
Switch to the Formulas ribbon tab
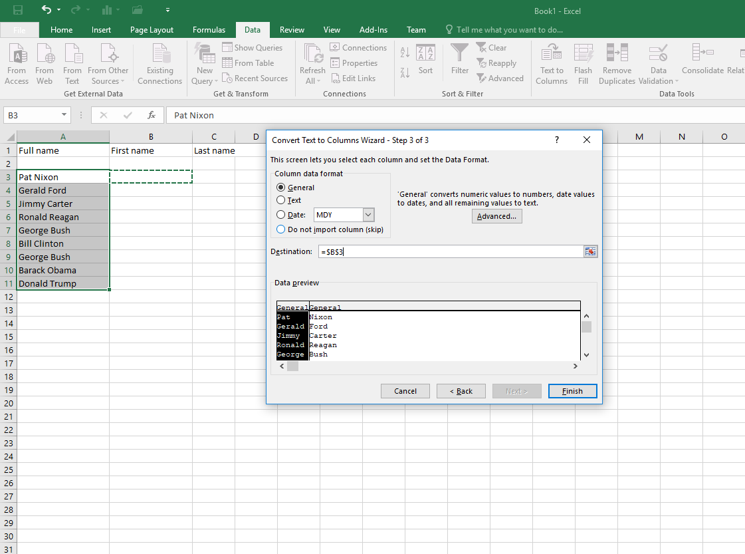click(x=209, y=29)
